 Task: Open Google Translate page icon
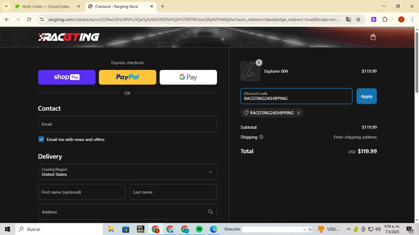[x=348, y=20]
